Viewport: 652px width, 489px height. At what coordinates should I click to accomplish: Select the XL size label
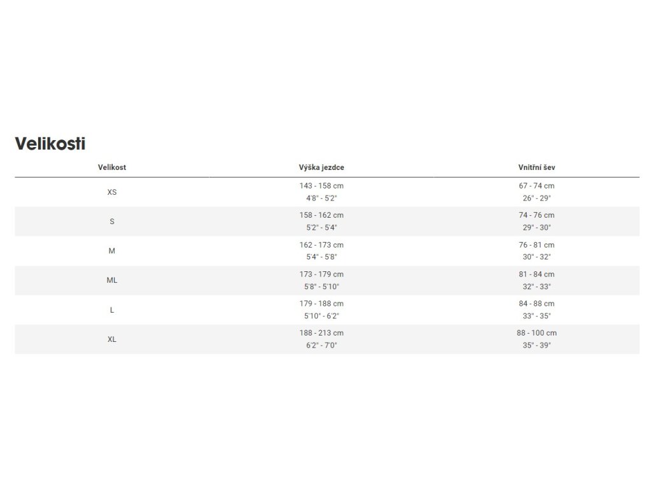112,339
